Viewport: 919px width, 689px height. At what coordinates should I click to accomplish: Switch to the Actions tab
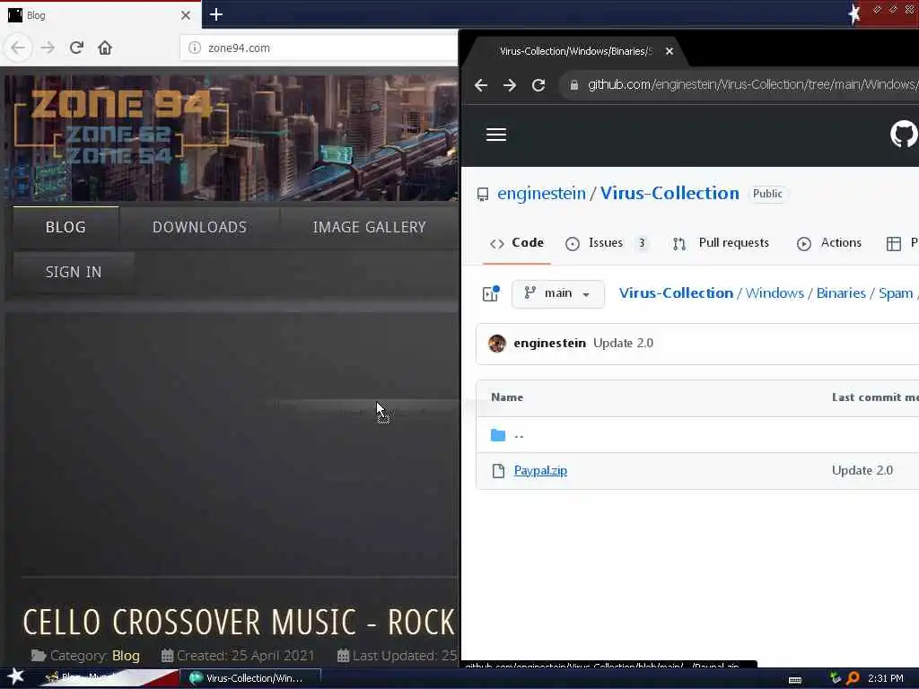(x=829, y=243)
